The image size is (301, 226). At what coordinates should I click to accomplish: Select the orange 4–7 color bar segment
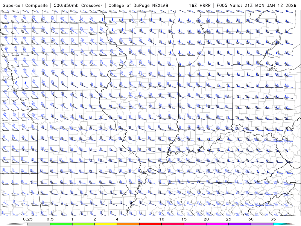click(x=128, y=224)
